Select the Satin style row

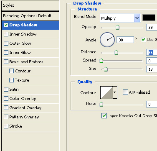point(30,90)
